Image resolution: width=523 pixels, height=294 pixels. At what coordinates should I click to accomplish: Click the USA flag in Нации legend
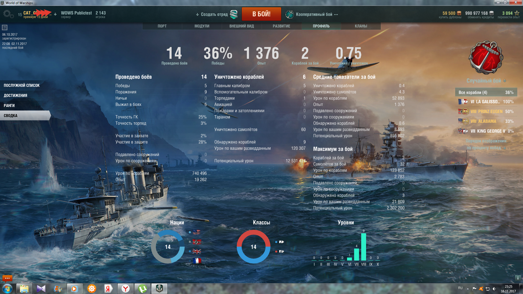tap(196, 232)
